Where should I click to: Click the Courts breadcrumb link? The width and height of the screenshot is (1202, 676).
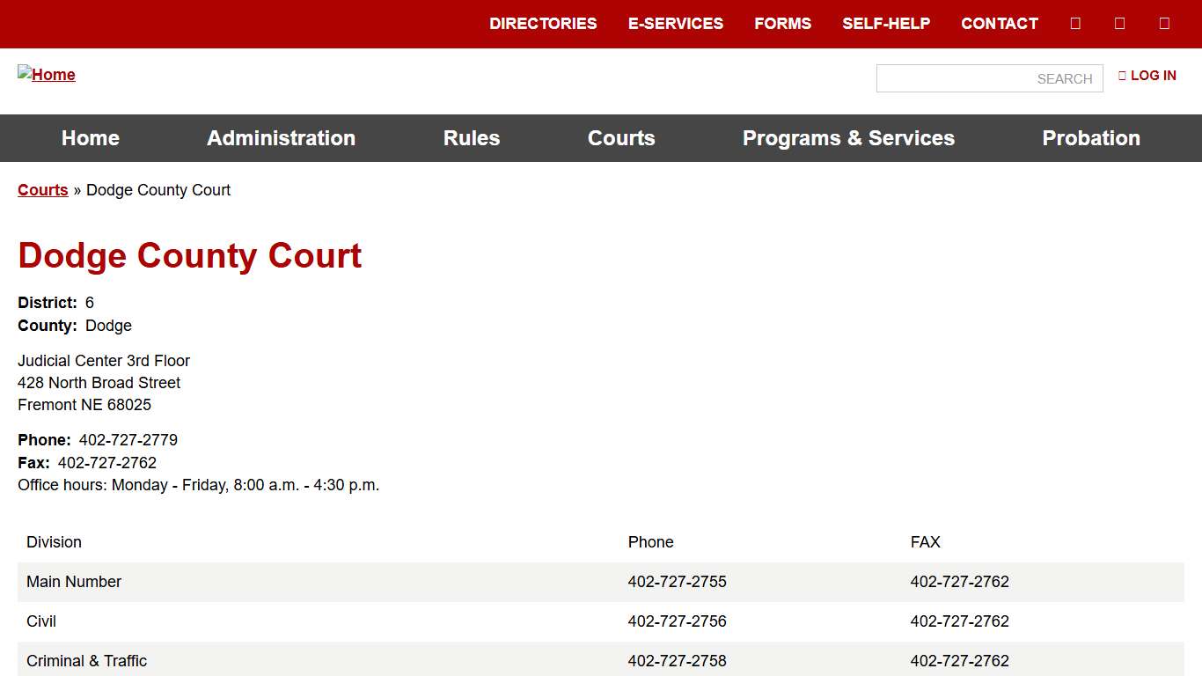pos(42,190)
